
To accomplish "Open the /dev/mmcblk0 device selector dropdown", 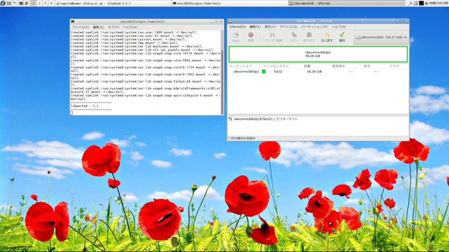I will 380,38.
